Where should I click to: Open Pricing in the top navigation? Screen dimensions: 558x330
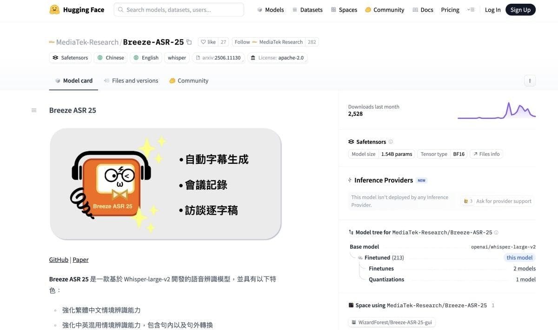pos(450,10)
